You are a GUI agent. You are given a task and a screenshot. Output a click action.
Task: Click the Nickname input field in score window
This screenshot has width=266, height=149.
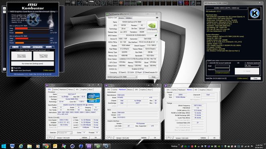tap(252, 65)
